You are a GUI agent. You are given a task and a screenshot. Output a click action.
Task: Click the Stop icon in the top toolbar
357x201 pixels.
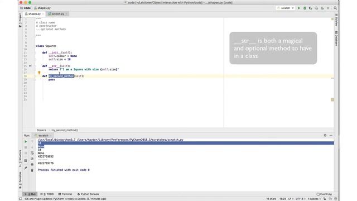coord(328,8)
